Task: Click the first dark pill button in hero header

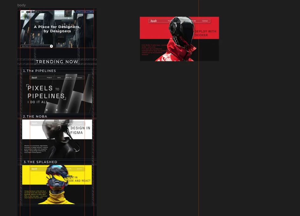Action: [28, 12]
